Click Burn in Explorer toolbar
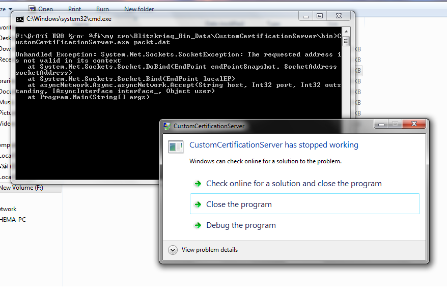Screen dimensions: 447x293 102,9
